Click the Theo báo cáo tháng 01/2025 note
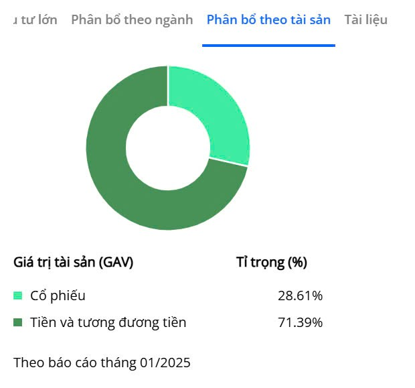Viewport: 415px width, 388px height. point(102,363)
